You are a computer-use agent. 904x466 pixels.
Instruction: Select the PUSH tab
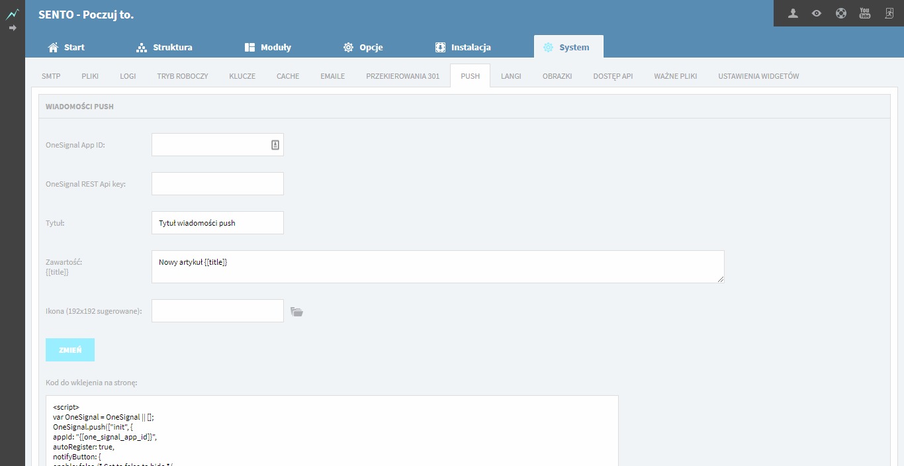point(471,76)
